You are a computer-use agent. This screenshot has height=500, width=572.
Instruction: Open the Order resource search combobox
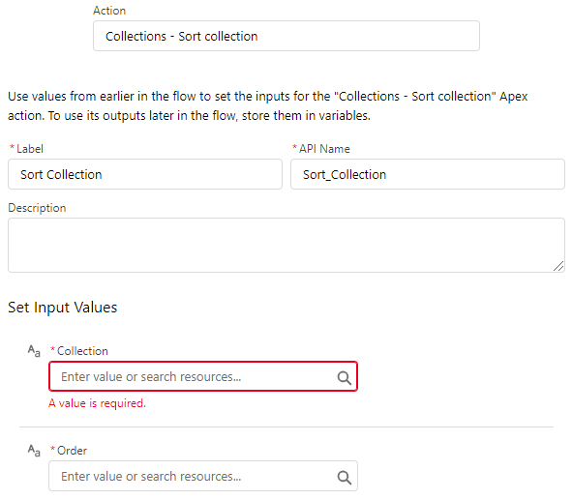tap(203, 476)
